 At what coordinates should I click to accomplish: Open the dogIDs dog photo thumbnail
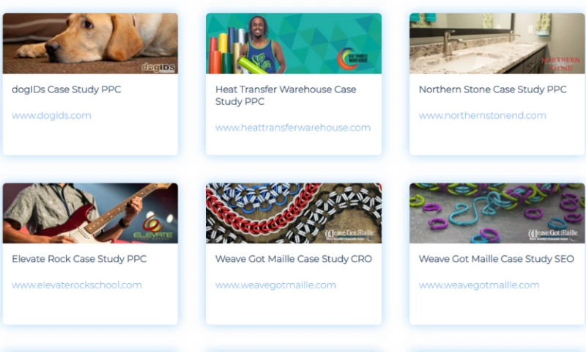(x=90, y=43)
